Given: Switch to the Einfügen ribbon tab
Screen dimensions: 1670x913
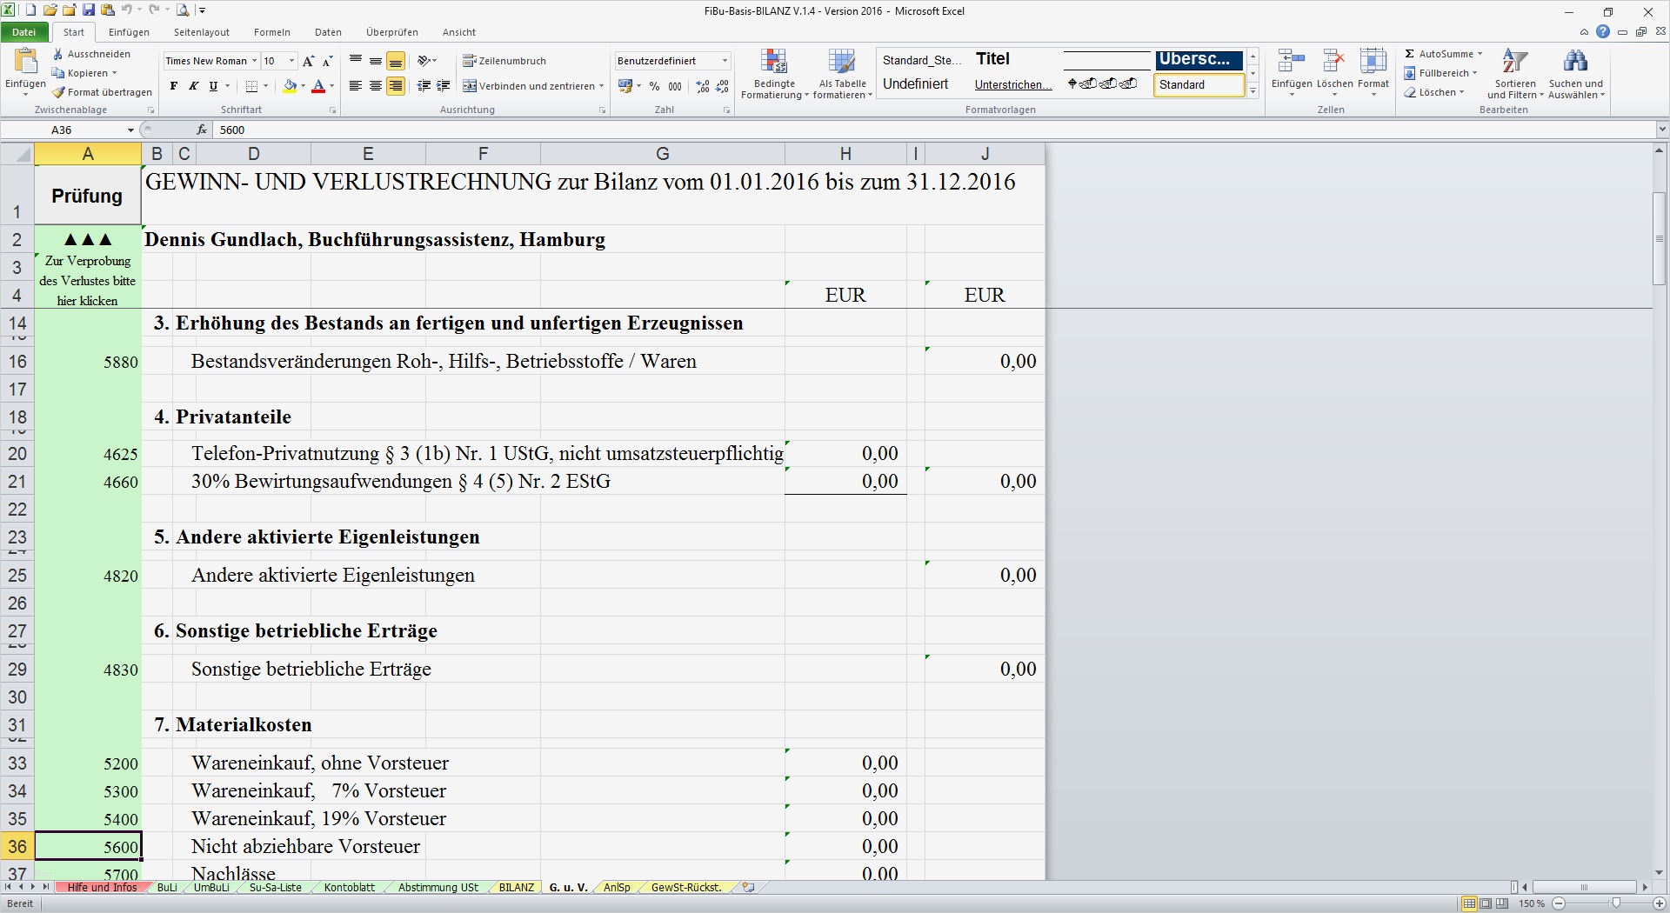Looking at the screenshot, I should coord(129,32).
